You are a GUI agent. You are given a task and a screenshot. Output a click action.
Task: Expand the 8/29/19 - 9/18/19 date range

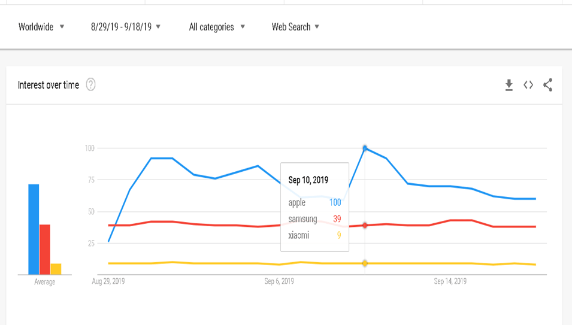pyautogui.click(x=126, y=27)
